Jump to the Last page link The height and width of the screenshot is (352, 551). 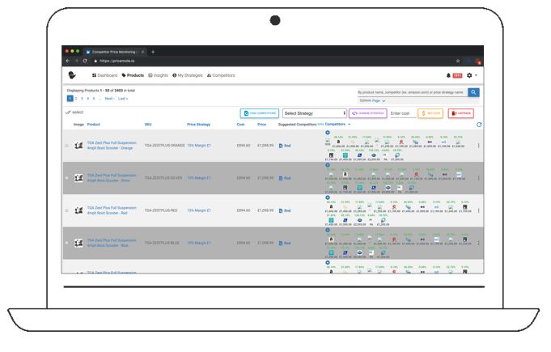tap(123, 99)
